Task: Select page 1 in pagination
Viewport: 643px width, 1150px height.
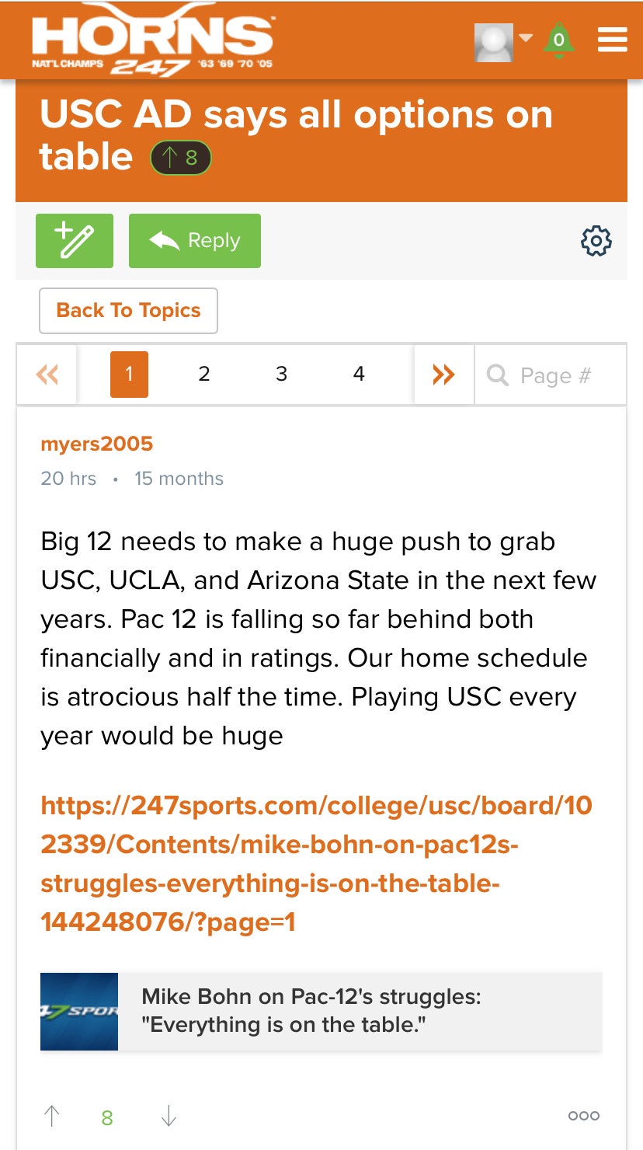Action: [x=129, y=375]
